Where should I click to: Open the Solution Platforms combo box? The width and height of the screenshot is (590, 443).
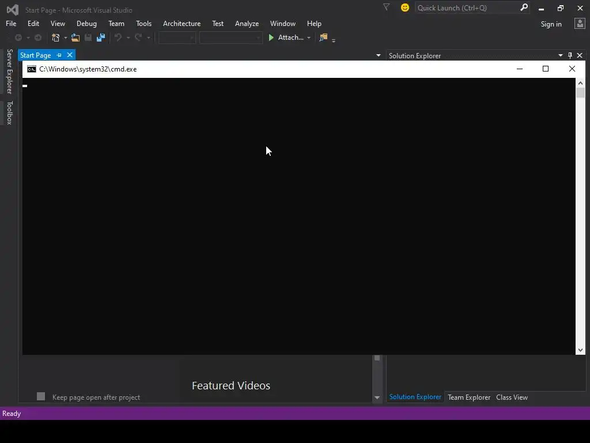tap(230, 37)
